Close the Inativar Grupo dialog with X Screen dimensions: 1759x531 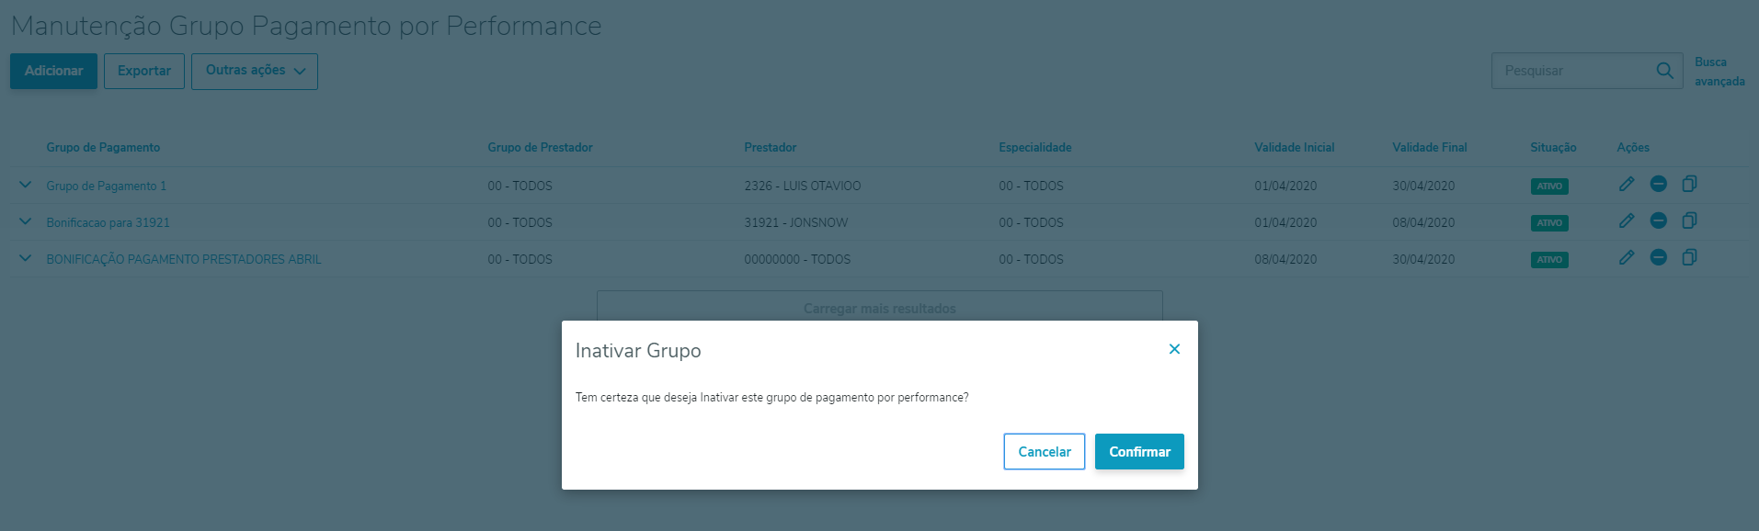tap(1174, 349)
